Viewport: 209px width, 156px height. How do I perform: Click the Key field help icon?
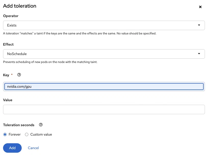tap(19, 75)
